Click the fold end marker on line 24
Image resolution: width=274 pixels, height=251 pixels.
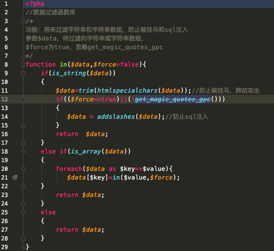point(23,204)
